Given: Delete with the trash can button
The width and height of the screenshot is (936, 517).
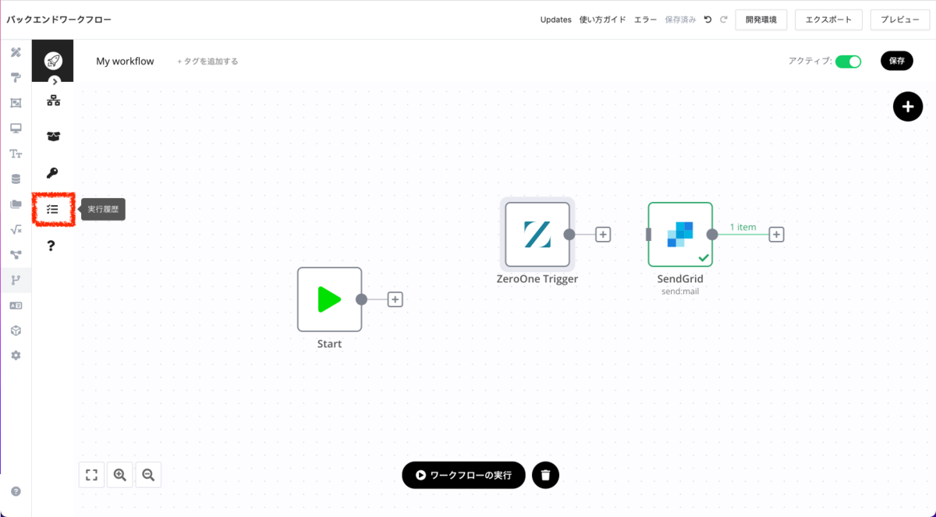Looking at the screenshot, I should coord(546,474).
